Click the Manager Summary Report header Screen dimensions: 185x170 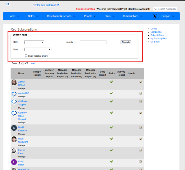[x=49, y=73]
